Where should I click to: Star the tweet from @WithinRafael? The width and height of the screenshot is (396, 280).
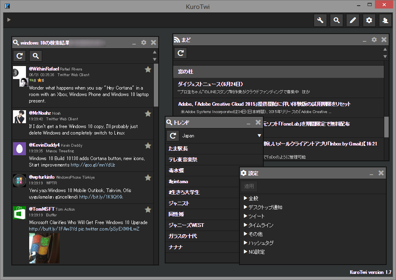pos(148,69)
